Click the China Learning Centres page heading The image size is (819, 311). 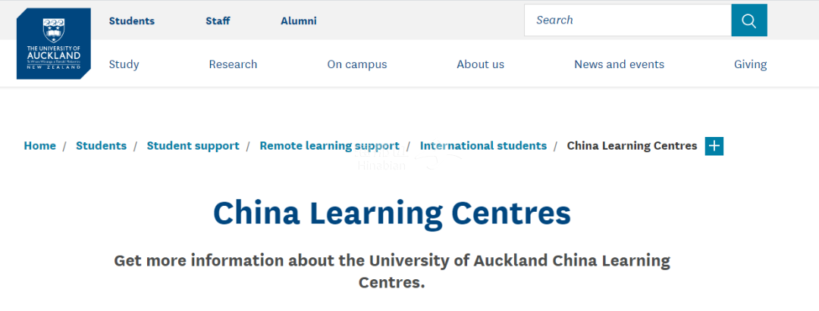(391, 214)
